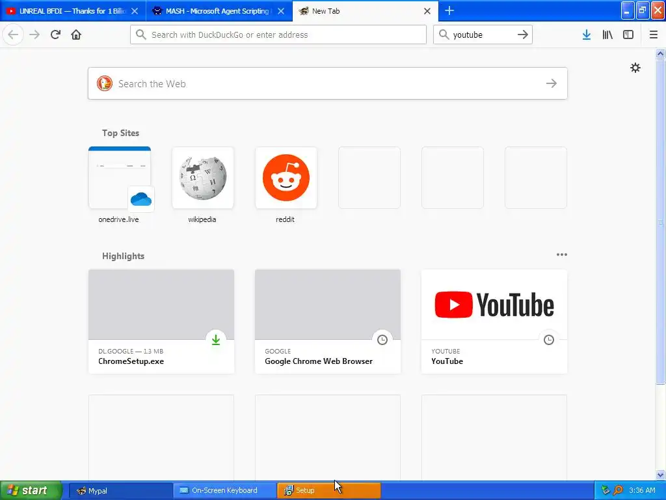The height and width of the screenshot is (500, 666).
Task: Click the page scrollbar down arrow
Action: click(661, 475)
